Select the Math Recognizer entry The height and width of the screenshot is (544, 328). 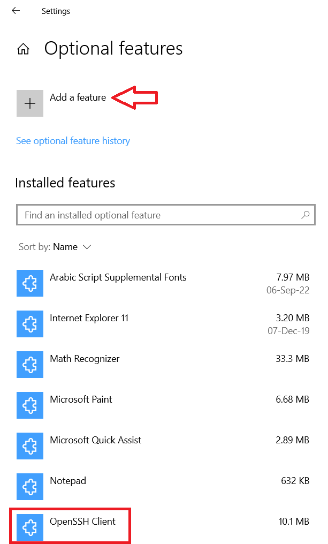click(x=85, y=359)
